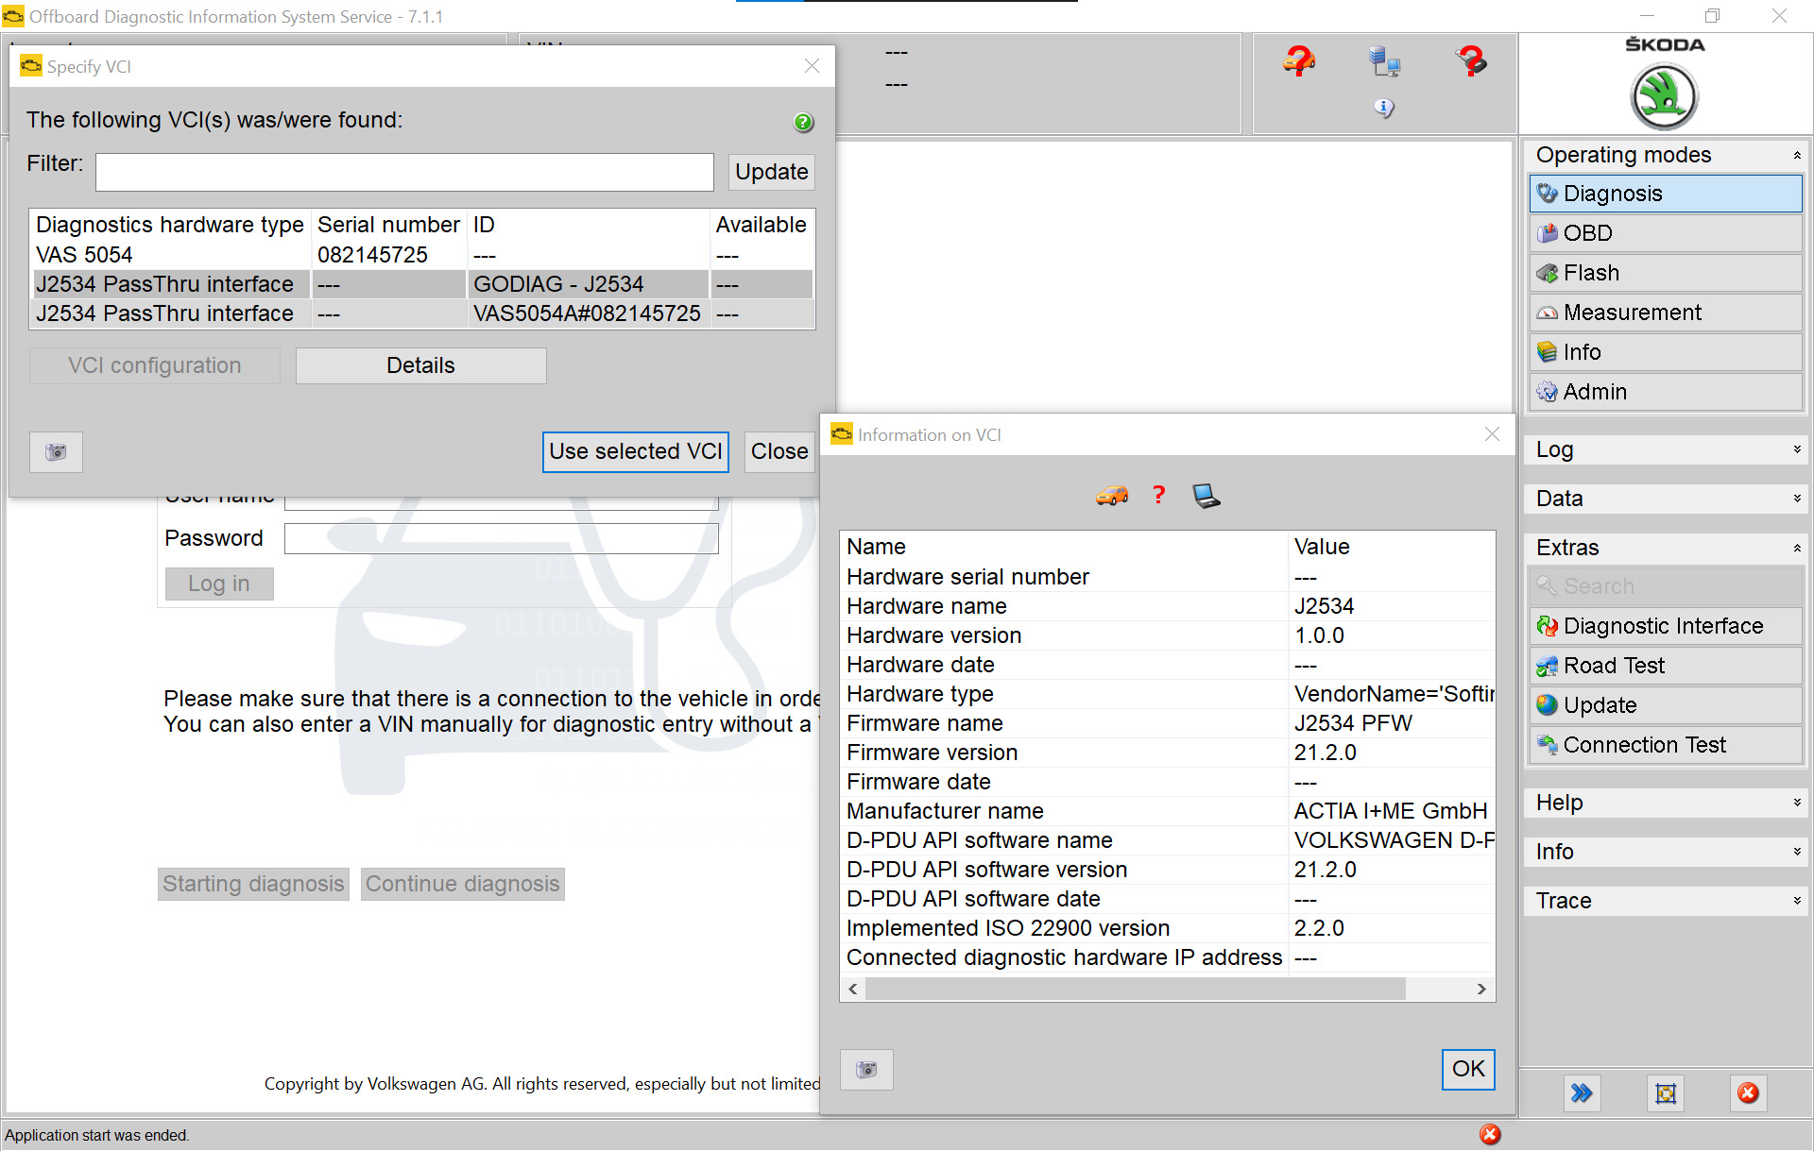Open Update under Extras
The height and width of the screenshot is (1151, 1814).
pos(1666,705)
